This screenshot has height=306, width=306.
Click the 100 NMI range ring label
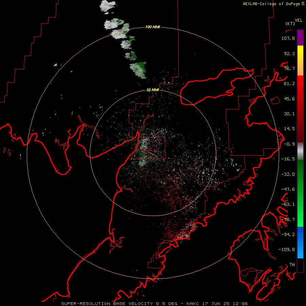coord(153,27)
